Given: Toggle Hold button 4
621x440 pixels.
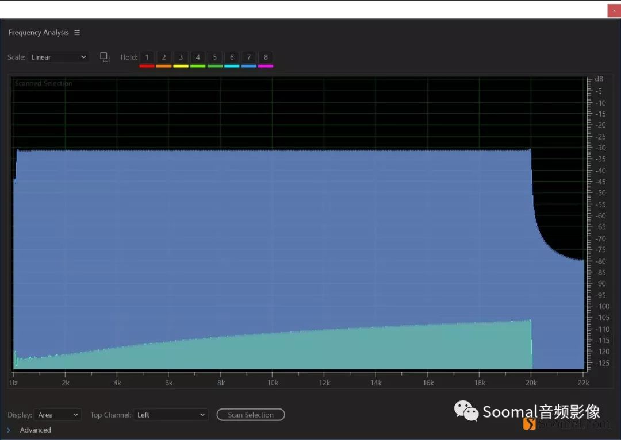Looking at the screenshot, I should click(x=198, y=57).
